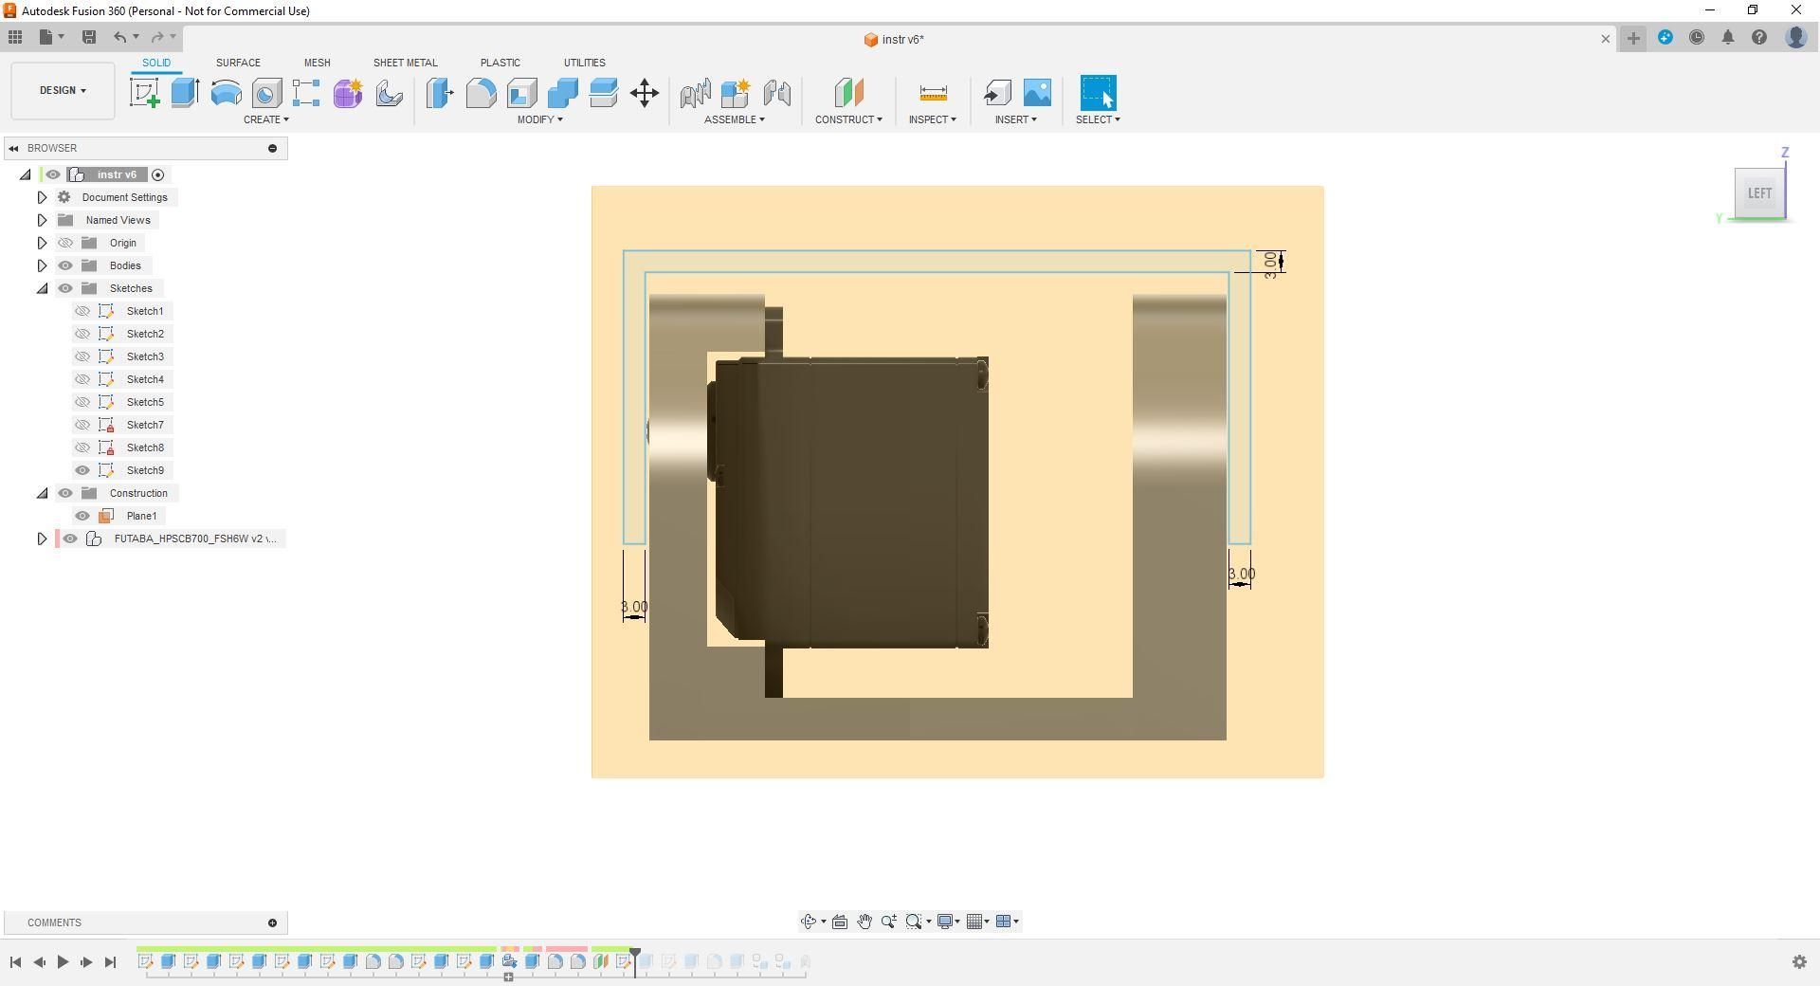This screenshot has width=1820, height=986.
Task: Click the LEFT face of ViewCube
Action: coord(1759,193)
